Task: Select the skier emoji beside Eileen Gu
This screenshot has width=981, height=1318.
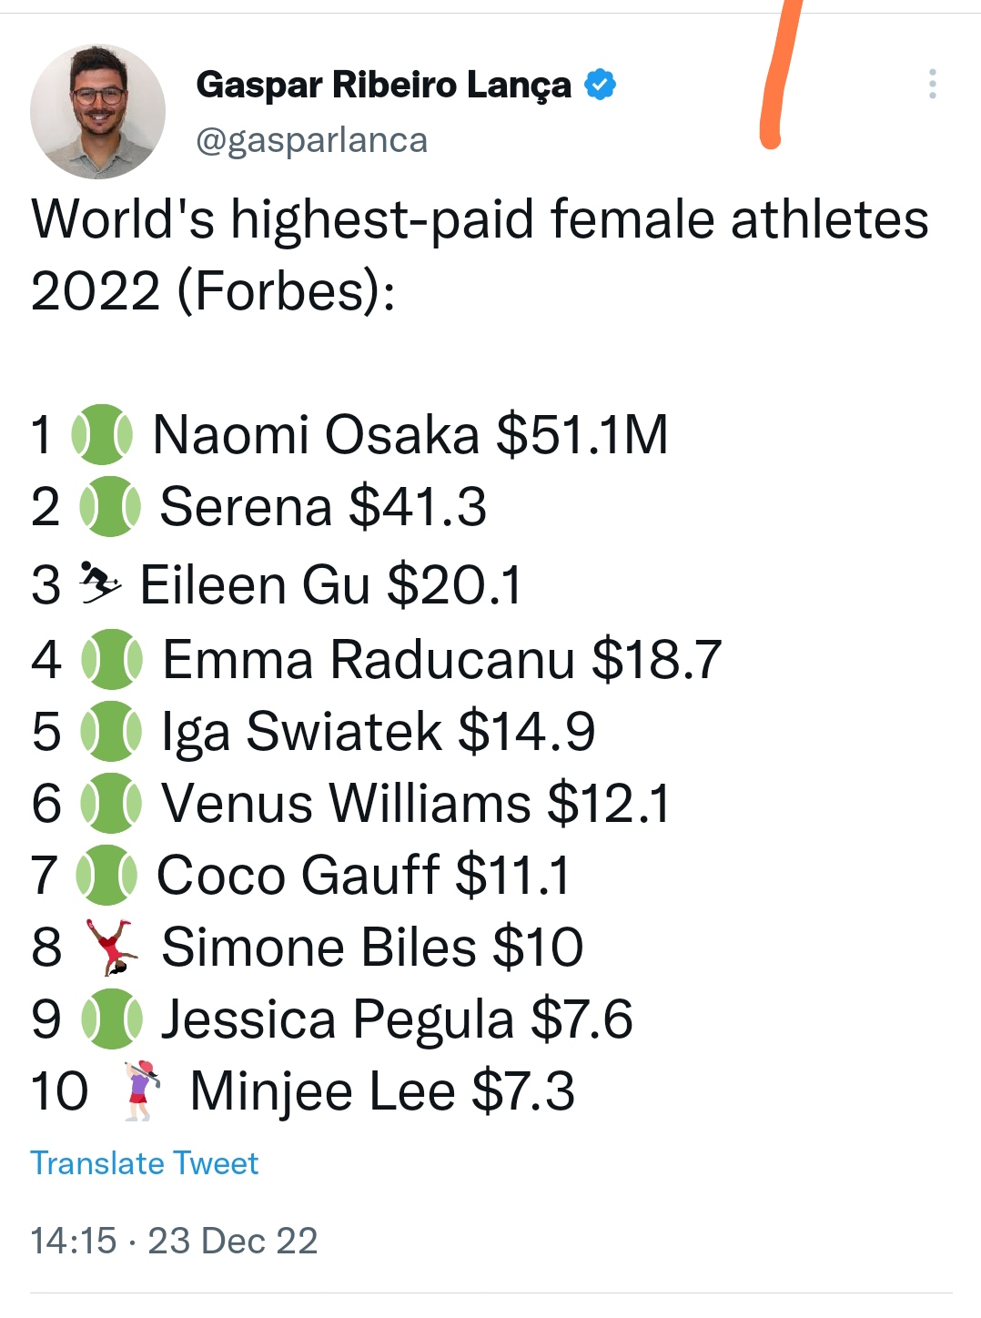Action: point(100,583)
